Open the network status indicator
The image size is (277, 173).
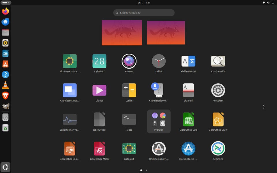[264, 3]
